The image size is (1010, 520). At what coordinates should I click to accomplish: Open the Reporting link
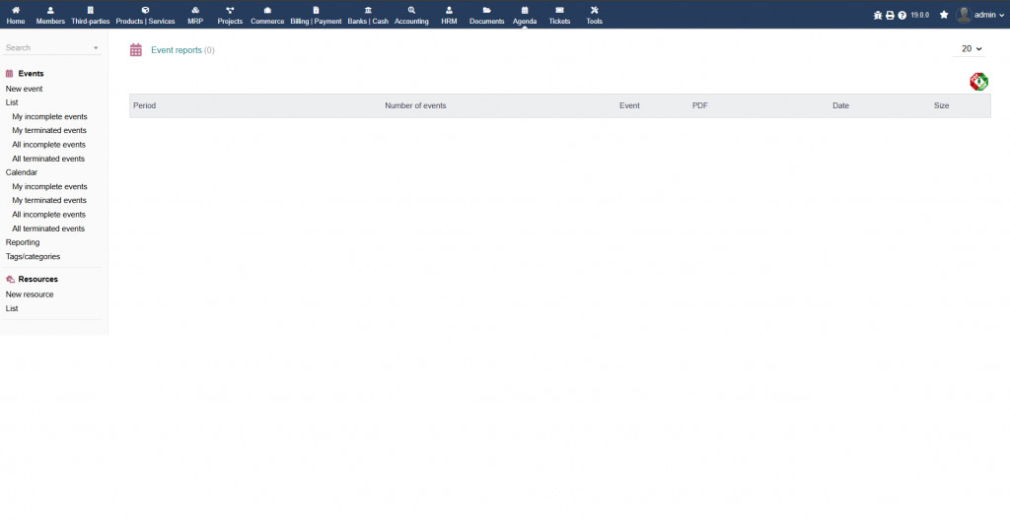(23, 242)
